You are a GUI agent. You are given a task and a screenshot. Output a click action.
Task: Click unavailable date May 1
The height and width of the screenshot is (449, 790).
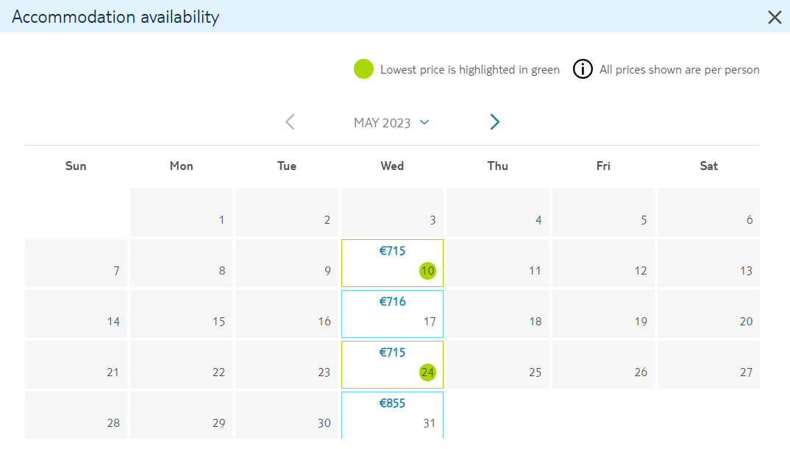click(182, 213)
